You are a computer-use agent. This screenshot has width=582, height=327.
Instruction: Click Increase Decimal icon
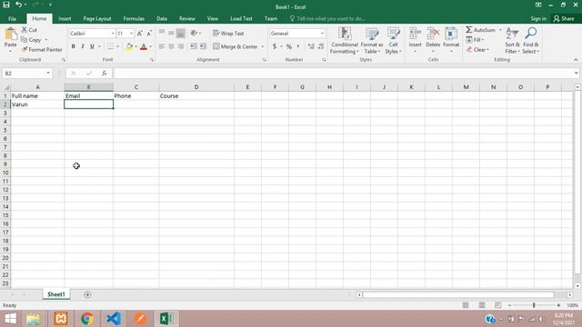pos(311,46)
